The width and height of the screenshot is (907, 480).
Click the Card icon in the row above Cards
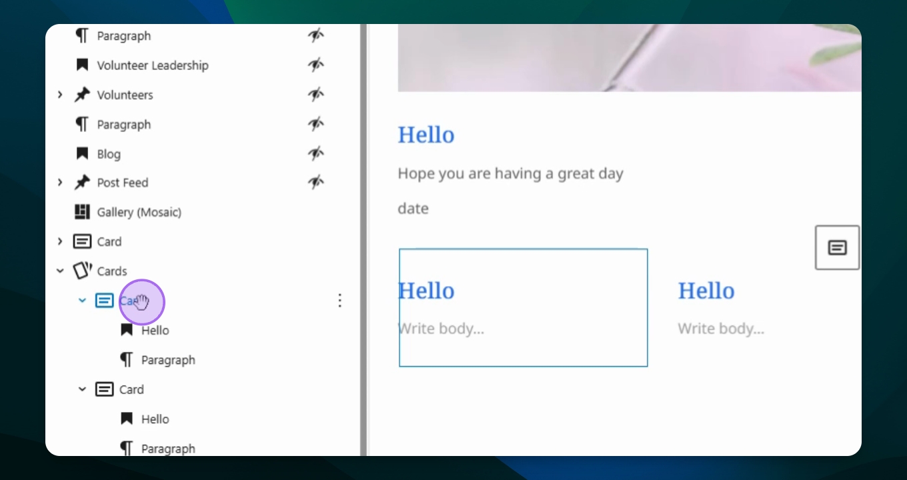pos(82,241)
